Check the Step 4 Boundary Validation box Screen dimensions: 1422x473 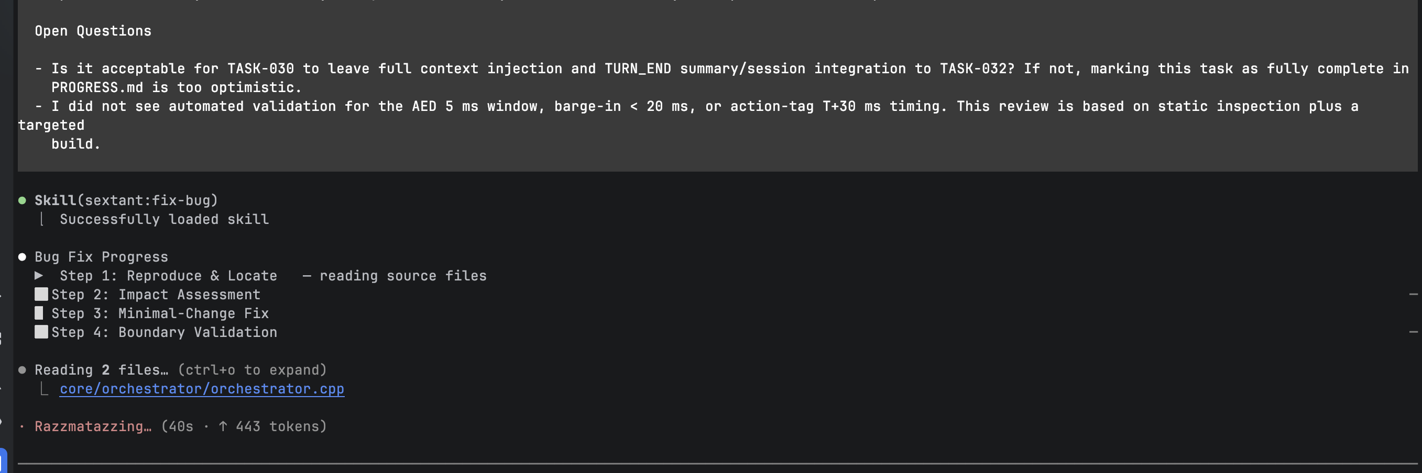(41, 332)
